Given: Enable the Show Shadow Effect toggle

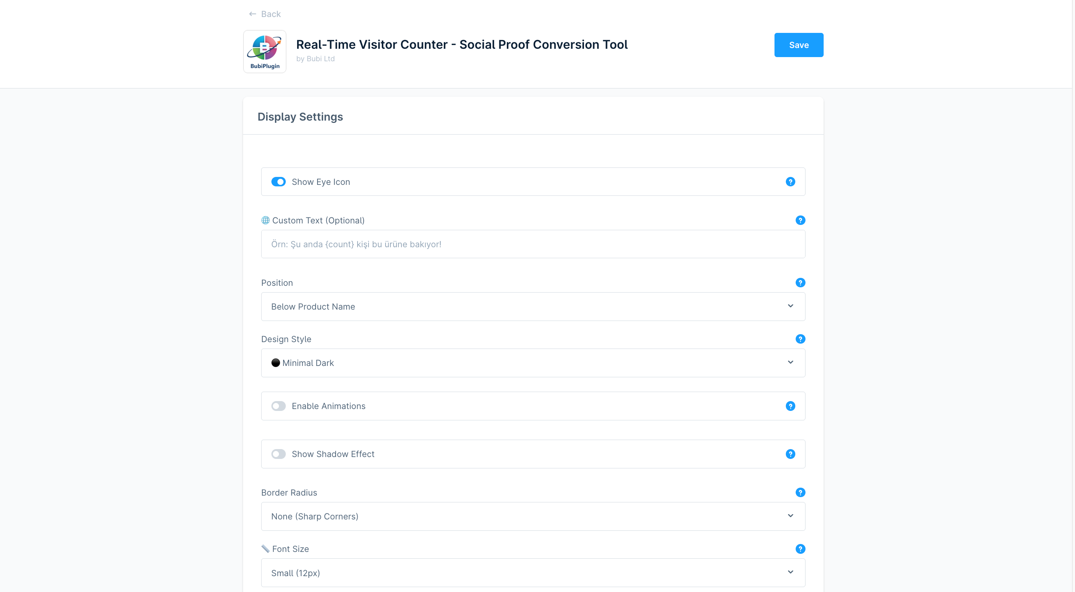Looking at the screenshot, I should [x=278, y=454].
